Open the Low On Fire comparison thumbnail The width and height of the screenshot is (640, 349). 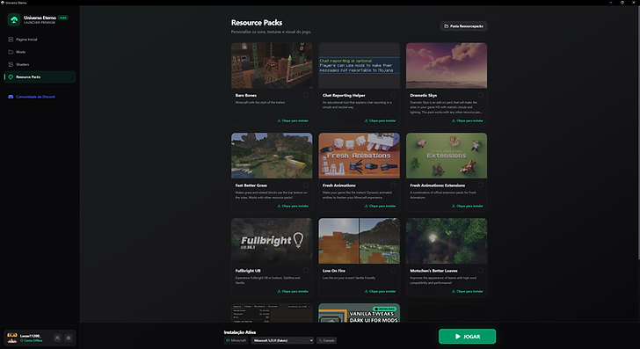(x=360, y=241)
